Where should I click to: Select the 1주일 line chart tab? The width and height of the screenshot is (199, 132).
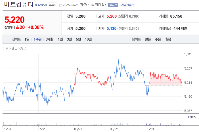pyautogui.click(x=37, y=39)
